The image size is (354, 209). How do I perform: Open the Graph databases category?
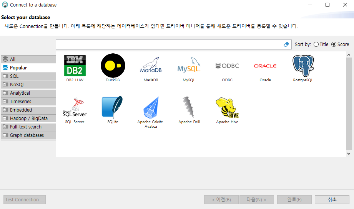coord(28,135)
